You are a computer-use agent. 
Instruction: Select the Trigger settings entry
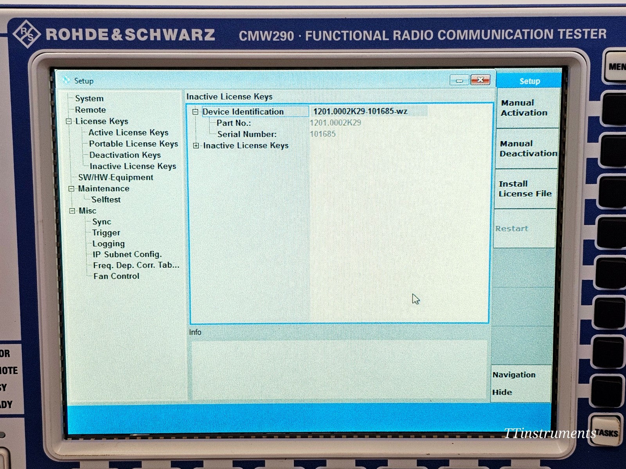[x=106, y=233]
